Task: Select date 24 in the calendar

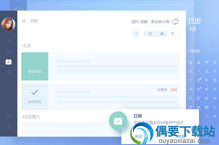Action: [x=215, y=98]
